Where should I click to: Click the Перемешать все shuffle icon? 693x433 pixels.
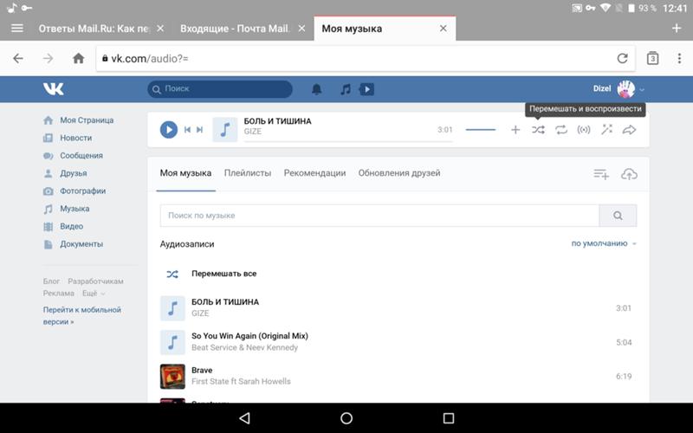click(x=172, y=274)
